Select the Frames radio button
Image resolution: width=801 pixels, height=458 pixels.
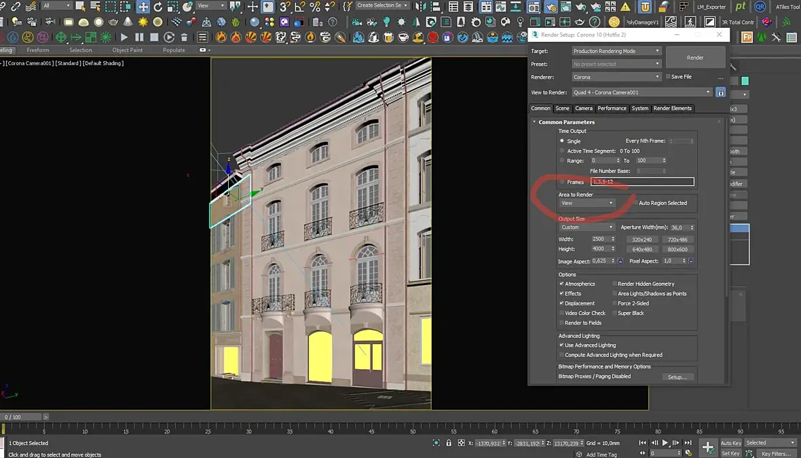point(562,182)
